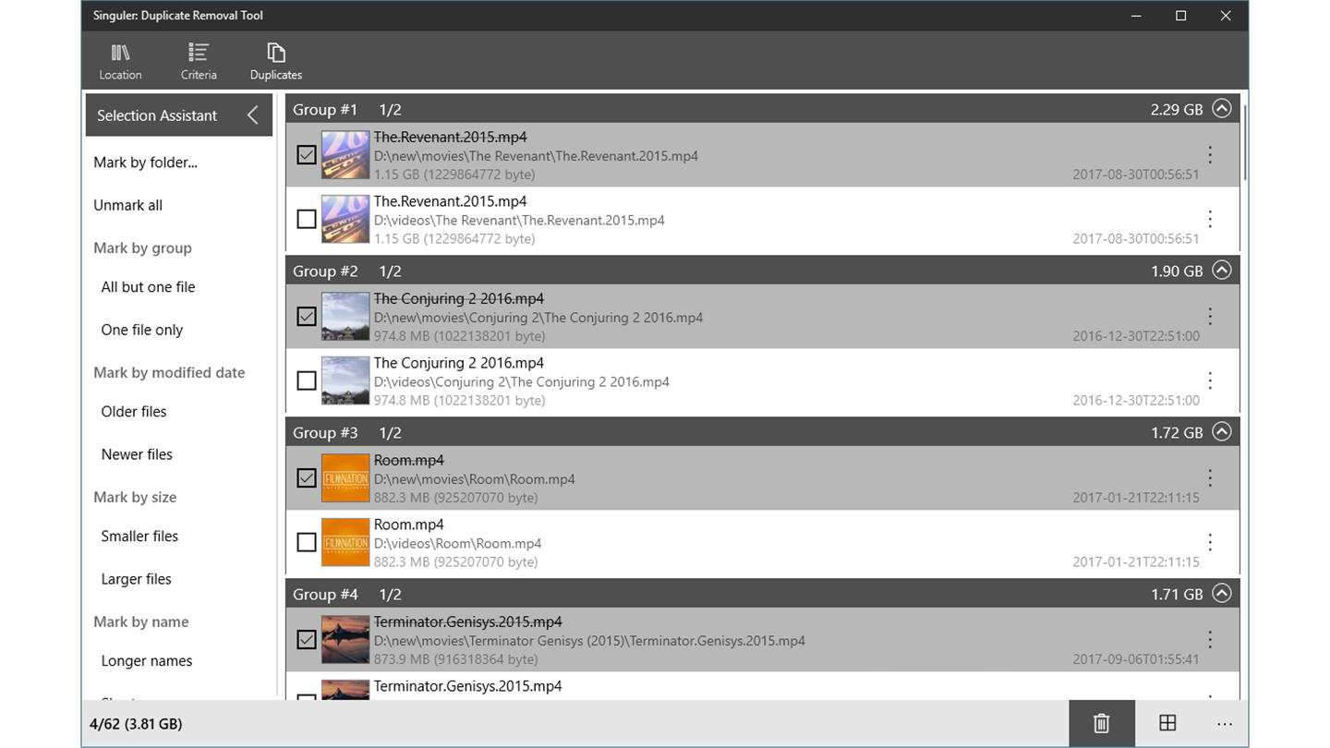Click the checked Conjuring 2 thumbnail

[345, 317]
